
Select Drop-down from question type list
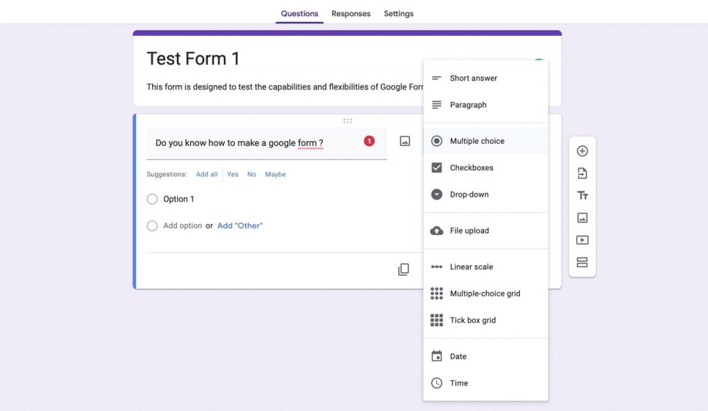[x=469, y=195]
